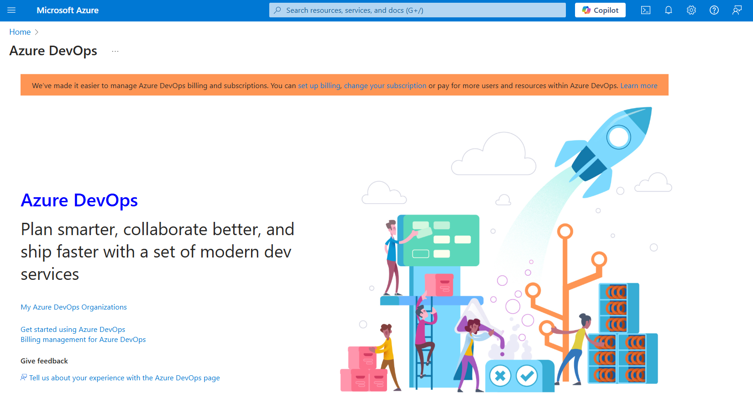Click the large blue Azure DevOps heading link

point(79,200)
